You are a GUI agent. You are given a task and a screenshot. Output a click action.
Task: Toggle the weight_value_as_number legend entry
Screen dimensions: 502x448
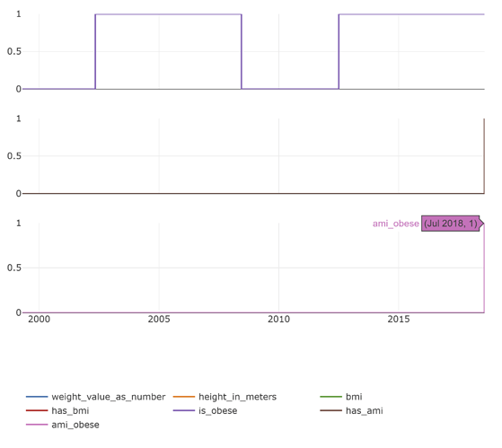[95, 397]
